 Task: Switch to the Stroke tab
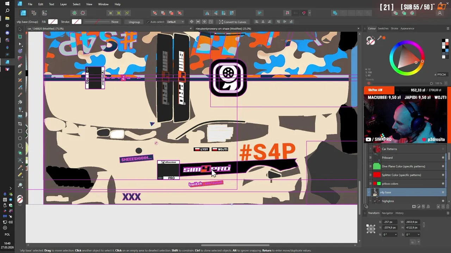394,28
